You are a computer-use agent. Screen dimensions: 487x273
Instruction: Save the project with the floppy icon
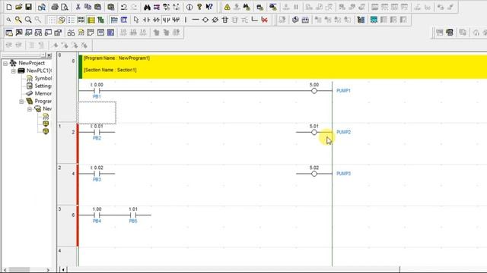point(29,7)
